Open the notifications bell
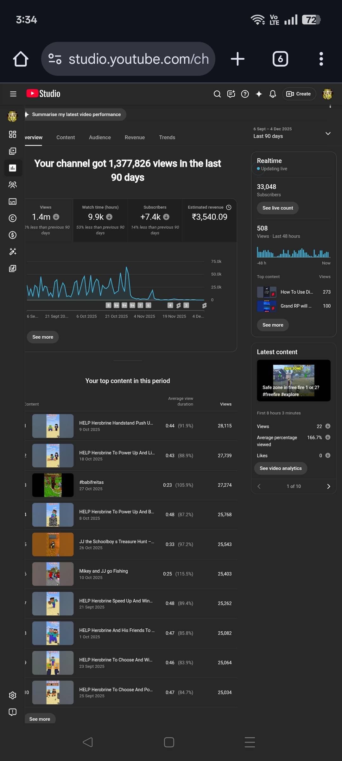Image resolution: width=342 pixels, height=761 pixels. [x=273, y=94]
